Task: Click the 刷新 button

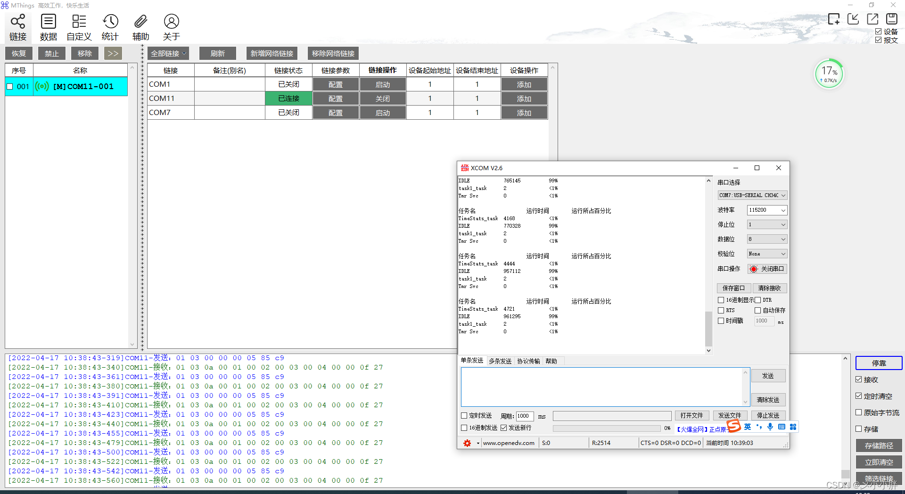Action: (x=218, y=53)
